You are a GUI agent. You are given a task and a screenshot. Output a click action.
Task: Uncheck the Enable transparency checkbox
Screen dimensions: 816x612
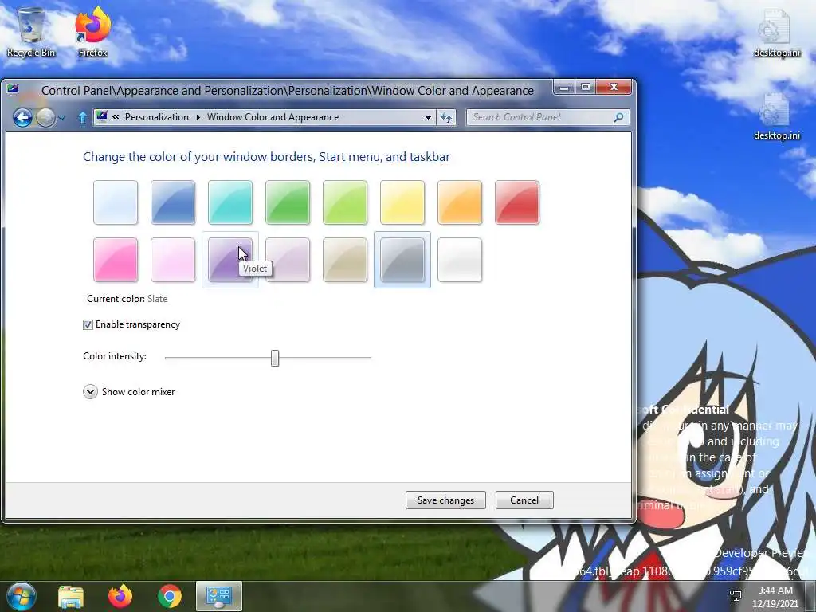(88, 325)
